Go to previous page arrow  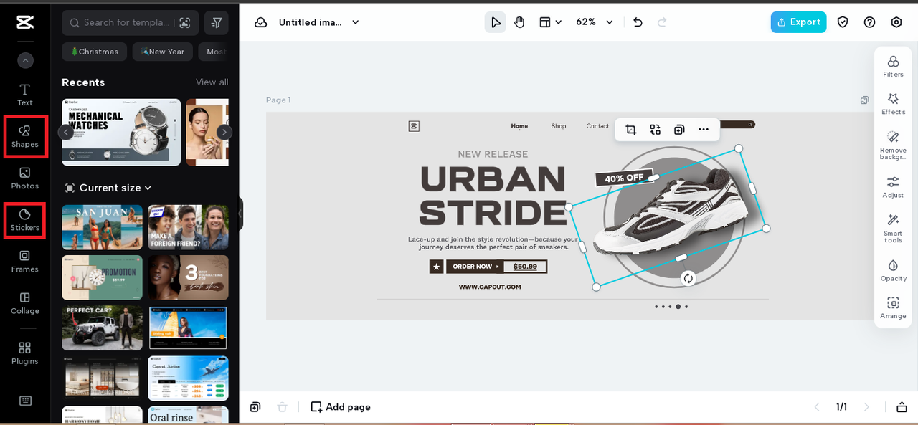(816, 407)
